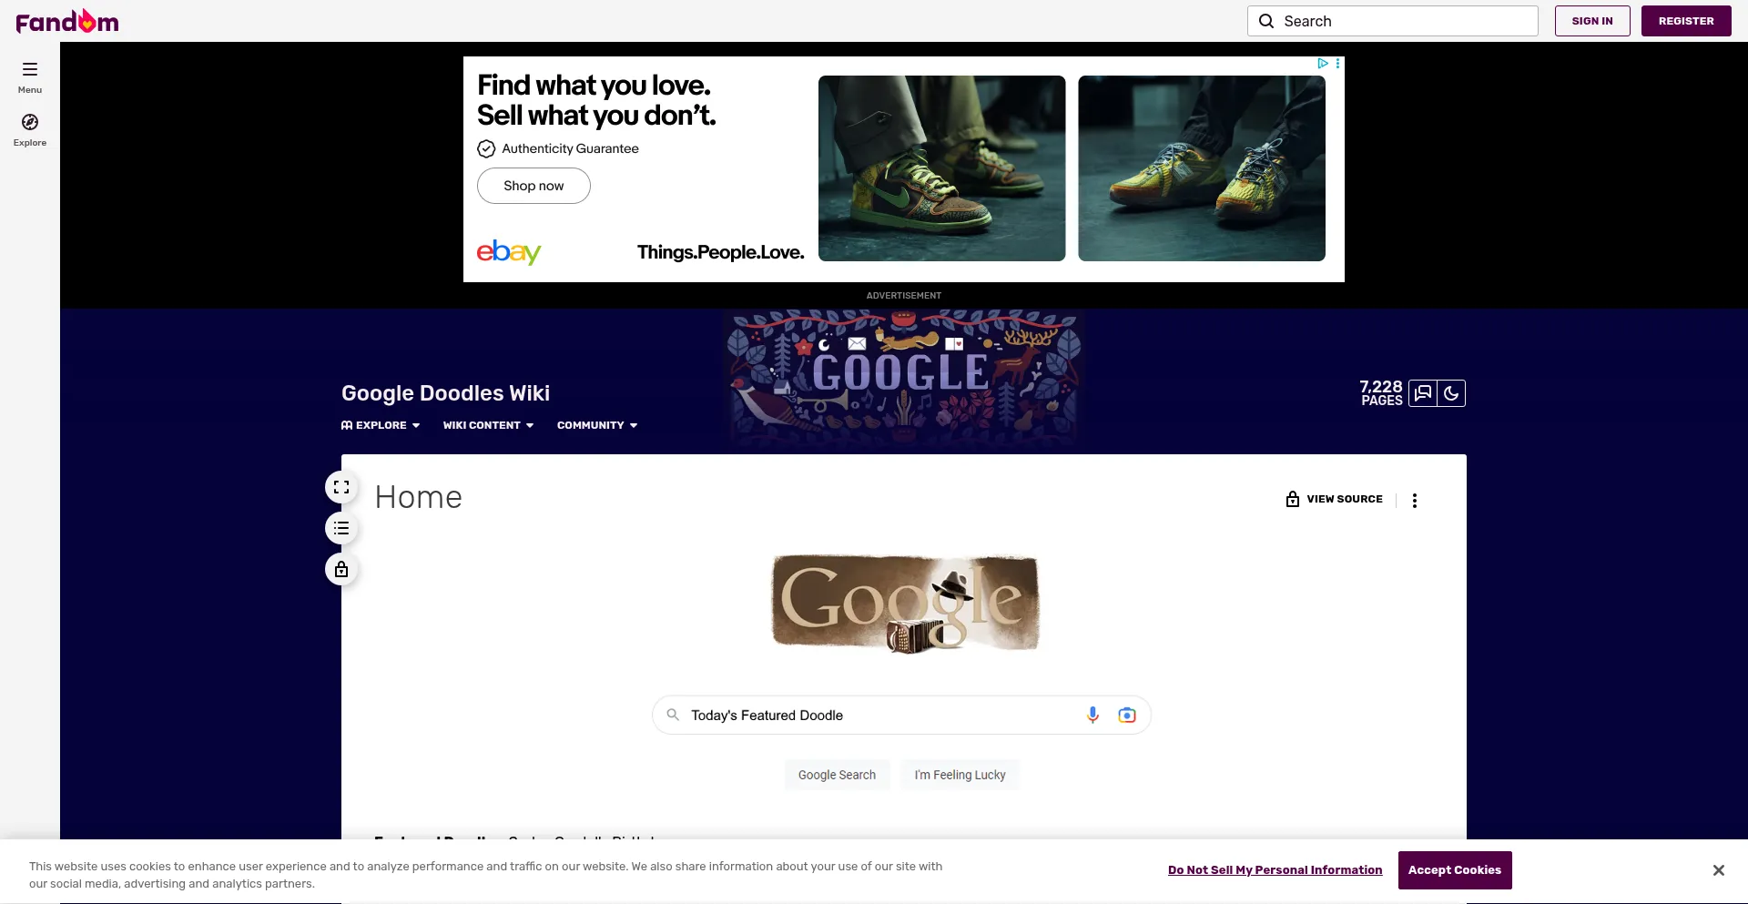The image size is (1748, 904).
Task: Click the page lock icon button
Action: click(341, 569)
